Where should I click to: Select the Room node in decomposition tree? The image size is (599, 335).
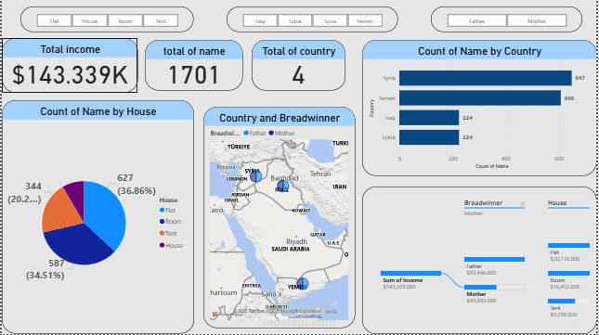tap(568, 273)
